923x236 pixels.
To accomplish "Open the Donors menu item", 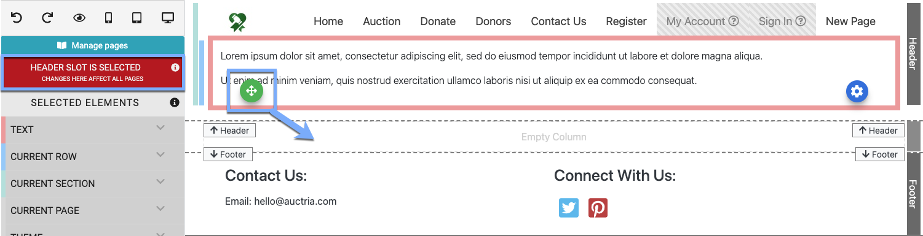I will [493, 21].
